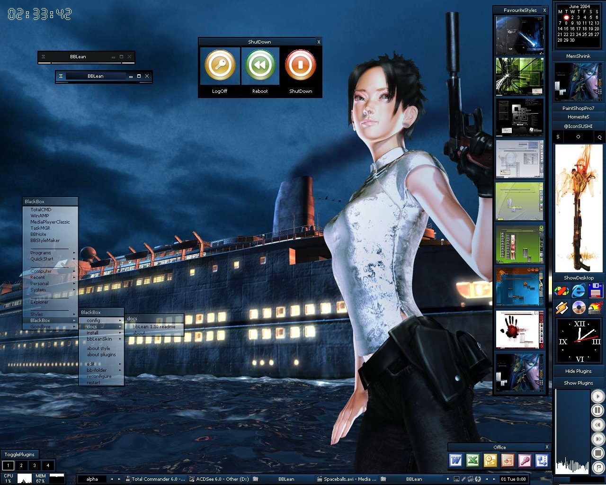Stop playback with the stop button
The width and height of the screenshot is (606, 485).
click(598, 453)
